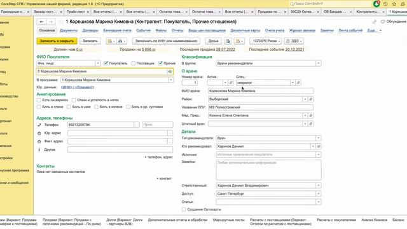Open favorites star in the title bar
The image size is (407, 229).
click(394, 4)
